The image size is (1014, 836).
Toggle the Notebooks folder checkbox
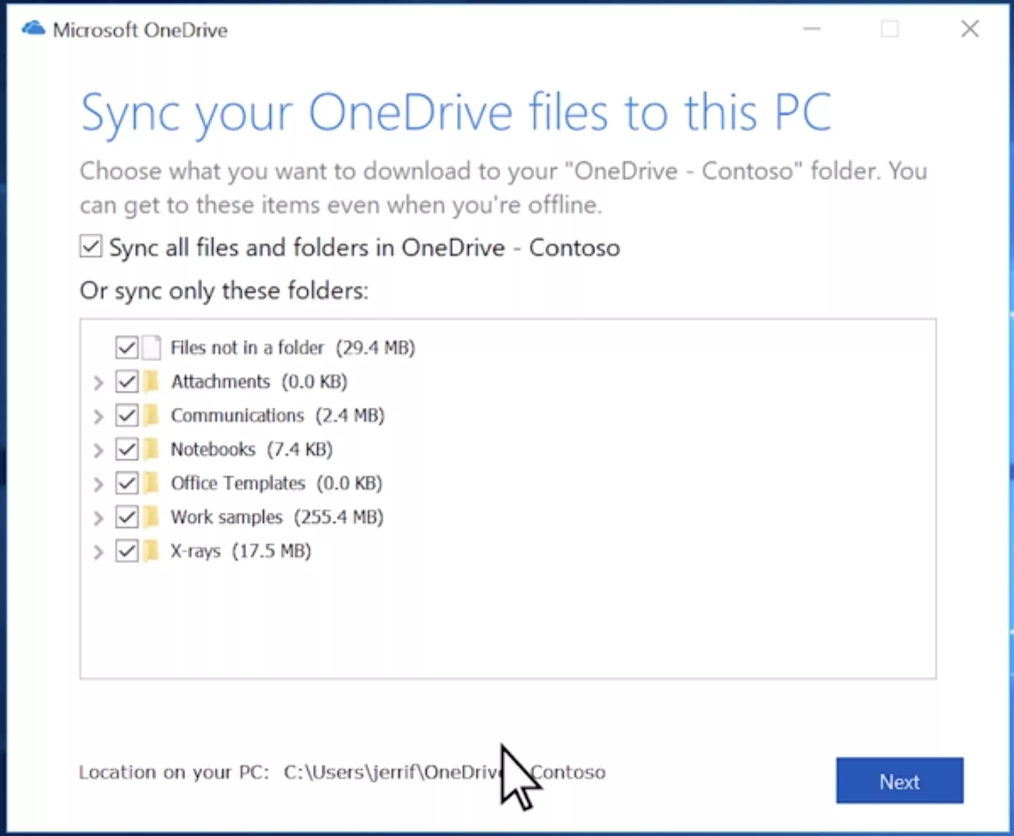[x=126, y=449]
